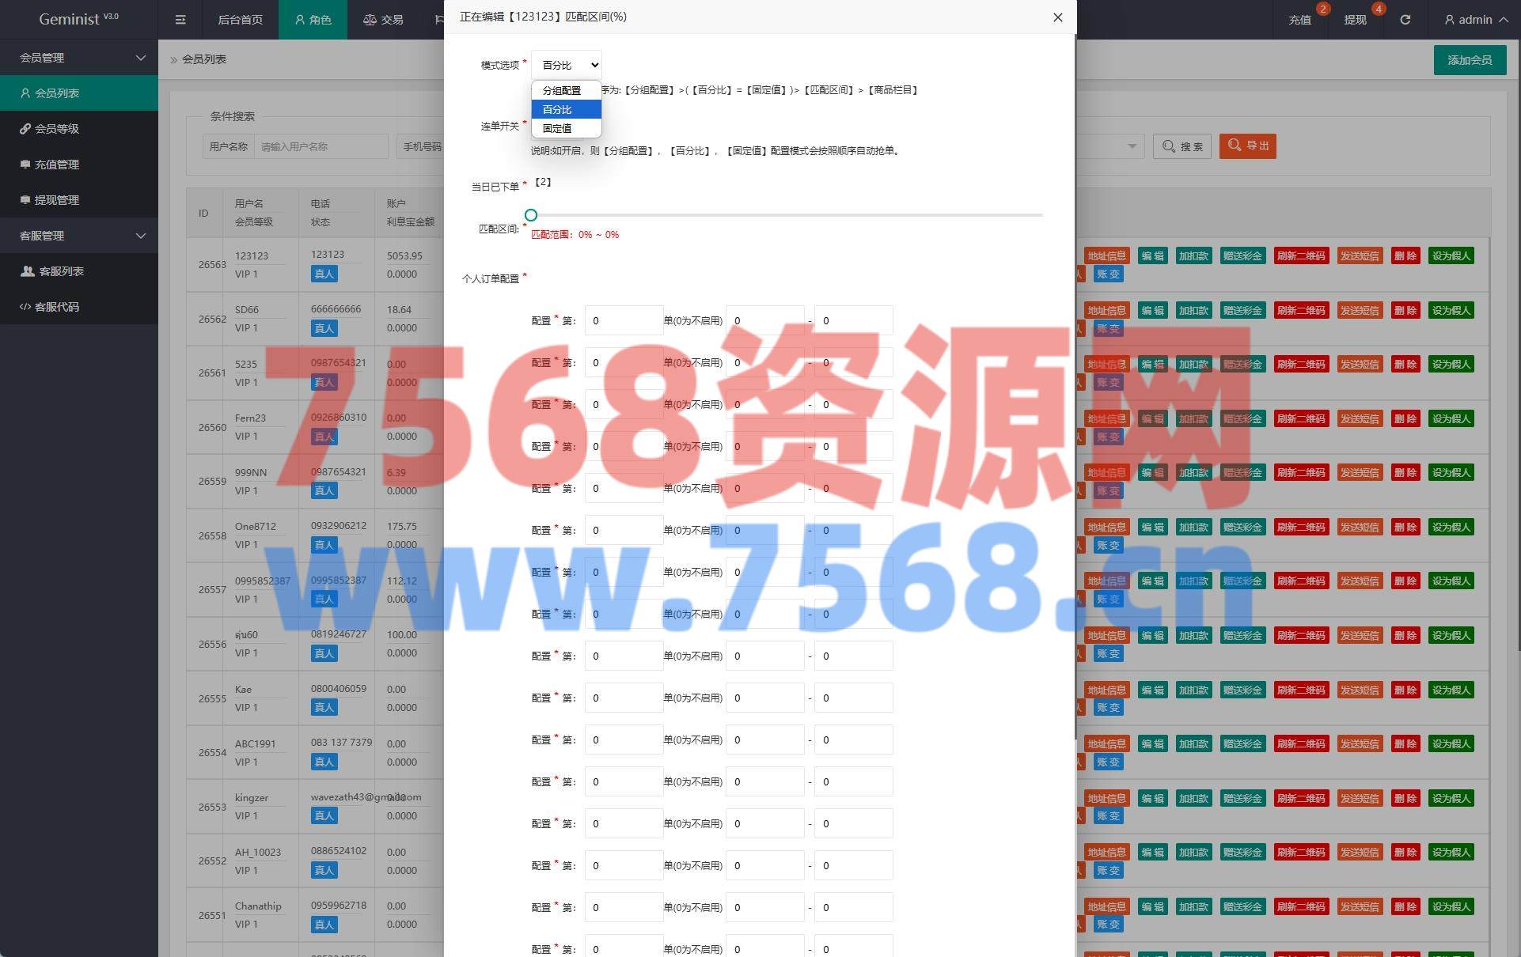Image resolution: width=1521 pixels, height=957 pixels.
Task: Open 提现 notifications with badge 4
Action: [1355, 20]
